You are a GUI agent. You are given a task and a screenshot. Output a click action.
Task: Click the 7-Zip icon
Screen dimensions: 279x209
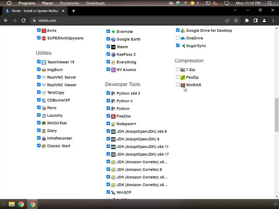coord(183,70)
